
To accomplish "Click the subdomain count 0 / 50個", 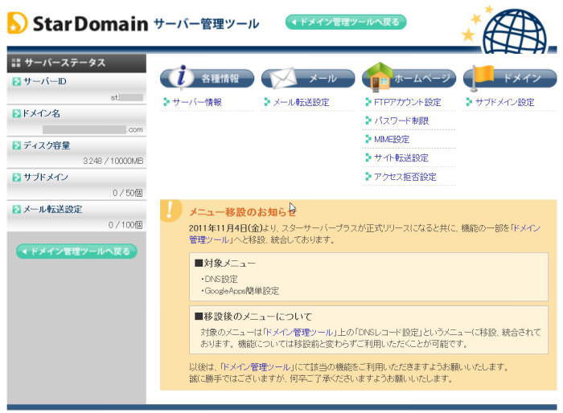I will (x=127, y=193).
